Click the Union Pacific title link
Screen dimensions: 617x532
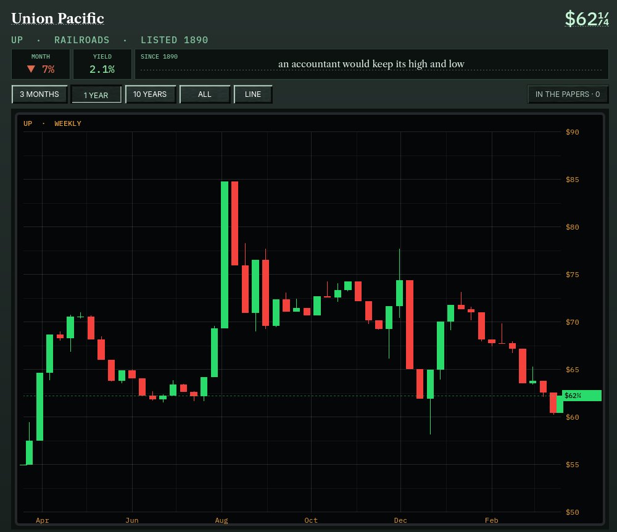click(57, 18)
